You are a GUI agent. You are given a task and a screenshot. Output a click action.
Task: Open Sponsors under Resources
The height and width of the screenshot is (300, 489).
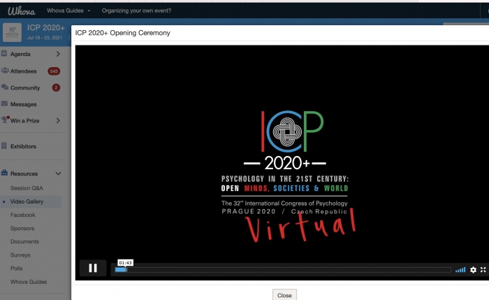click(x=22, y=228)
